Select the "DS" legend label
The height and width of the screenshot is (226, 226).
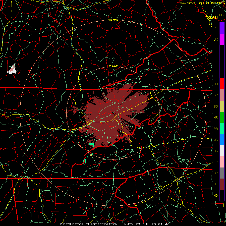point(216,151)
